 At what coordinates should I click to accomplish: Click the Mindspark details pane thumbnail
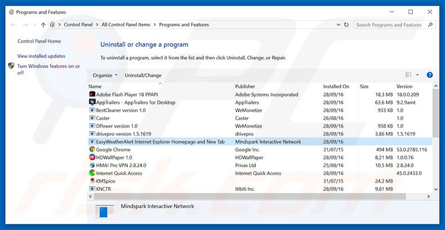pyautogui.click(x=104, y=212)
